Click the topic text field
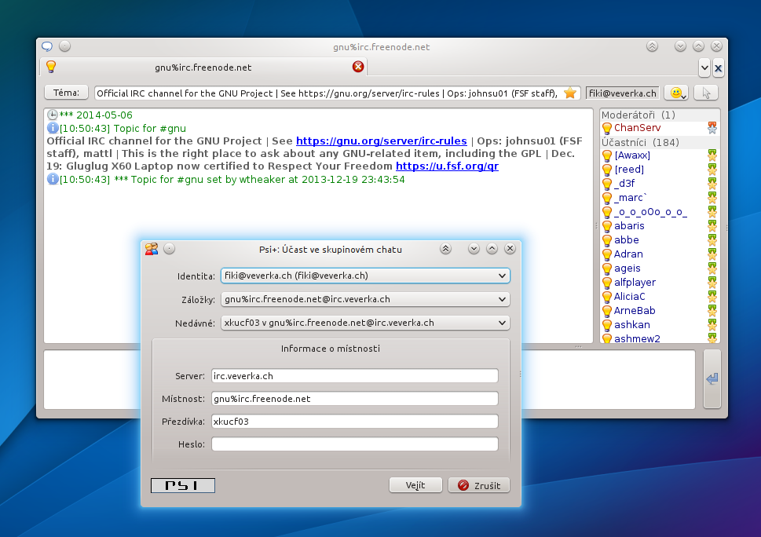761x537 pixels. coord(337,93)
